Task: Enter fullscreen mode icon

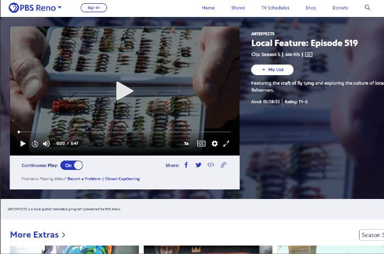Action: click(226, 143)
